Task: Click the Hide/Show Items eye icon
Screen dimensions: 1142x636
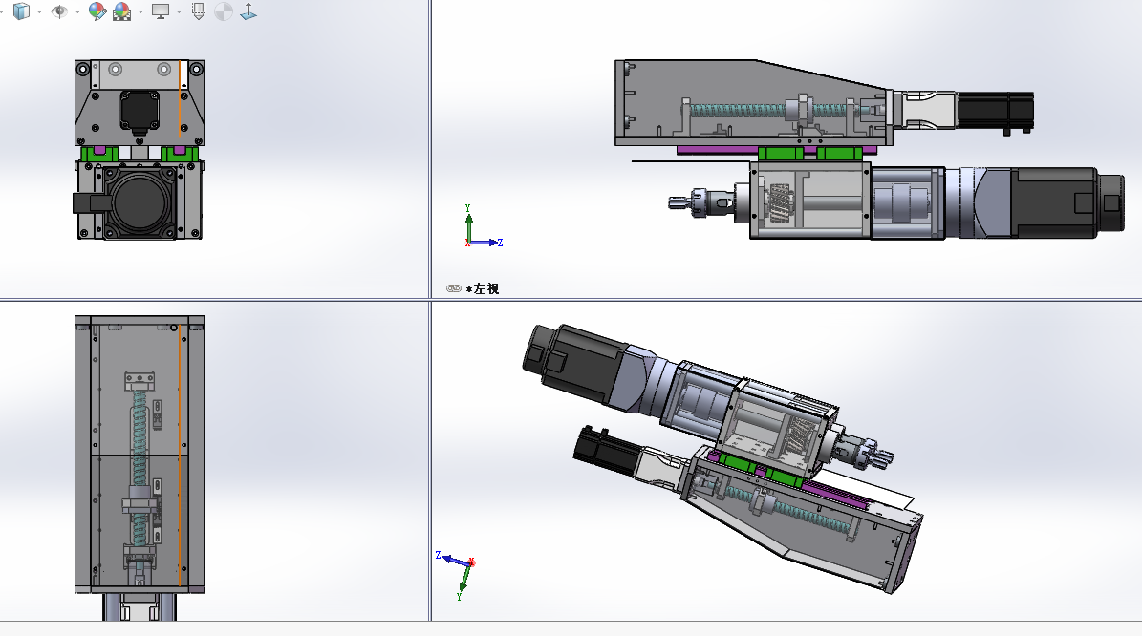Action: [x=59, y=11]
